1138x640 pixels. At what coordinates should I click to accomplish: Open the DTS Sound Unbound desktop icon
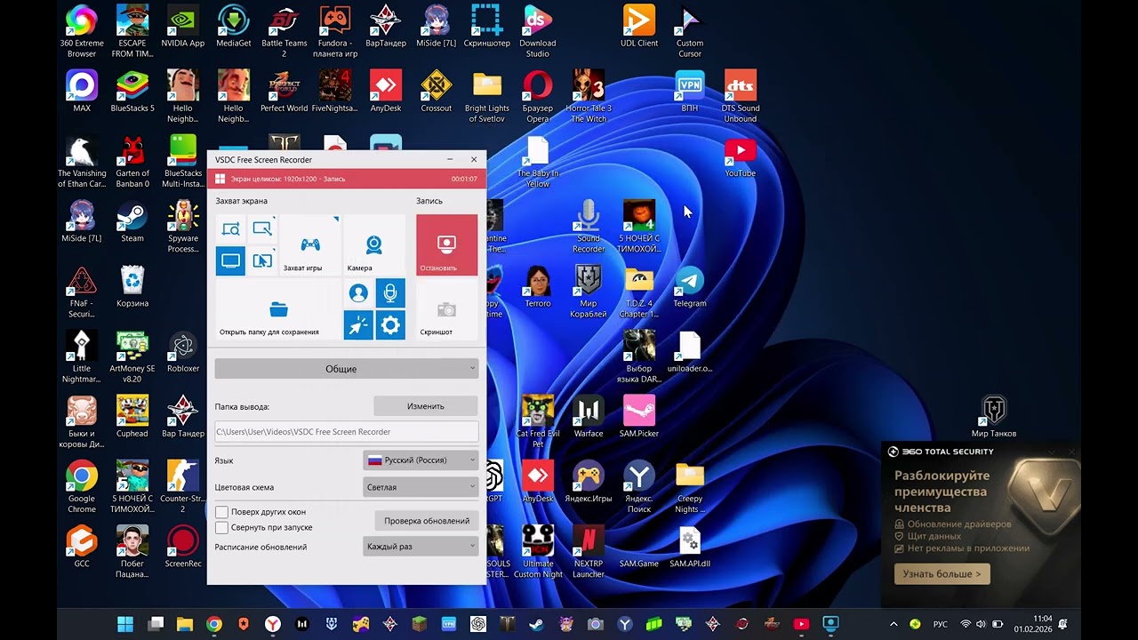point(740,97)
